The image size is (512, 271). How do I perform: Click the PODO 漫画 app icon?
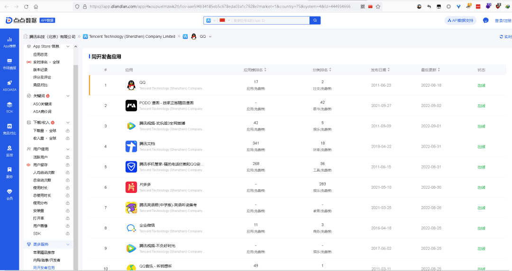(x=131, y=105)
